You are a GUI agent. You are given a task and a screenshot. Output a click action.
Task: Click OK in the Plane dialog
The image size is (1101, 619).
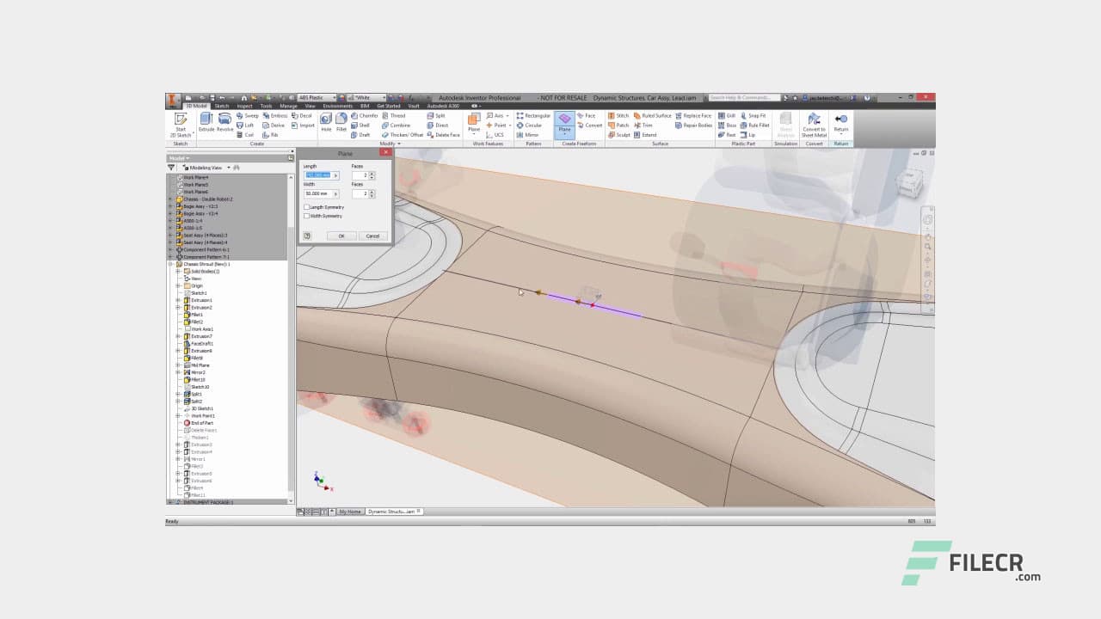(342, 236)
